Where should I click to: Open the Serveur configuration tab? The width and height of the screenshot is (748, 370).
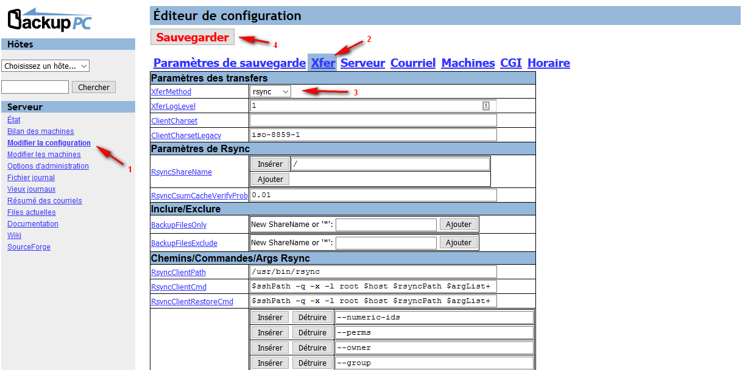[x=362, y=63]
